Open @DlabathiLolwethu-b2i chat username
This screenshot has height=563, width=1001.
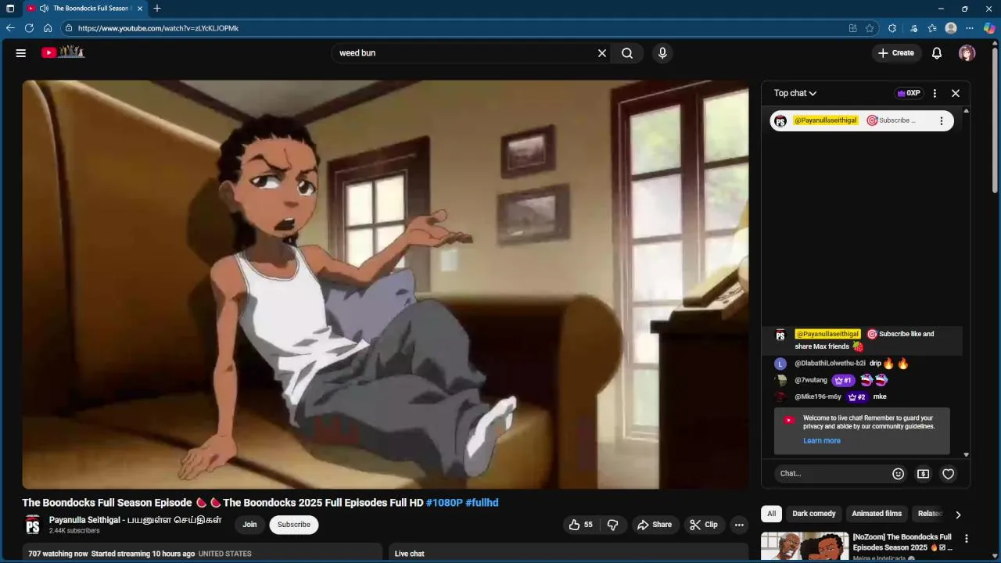click(x=830, y=364)
